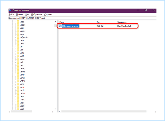Click the folder icon of .apl key
Viewport: 165px width, 121px height.
[x=18, y=109]
